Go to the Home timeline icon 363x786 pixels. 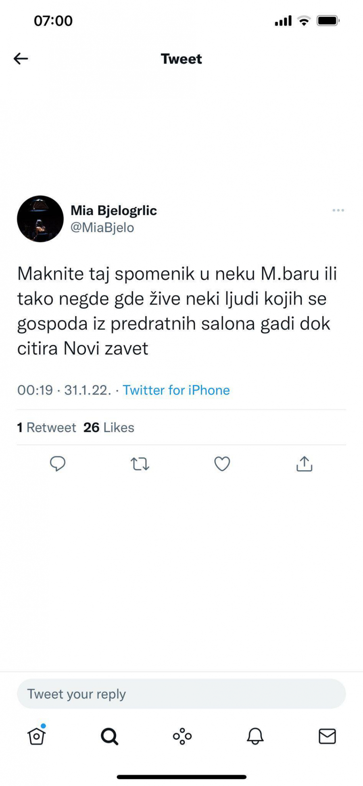(36, 736)
